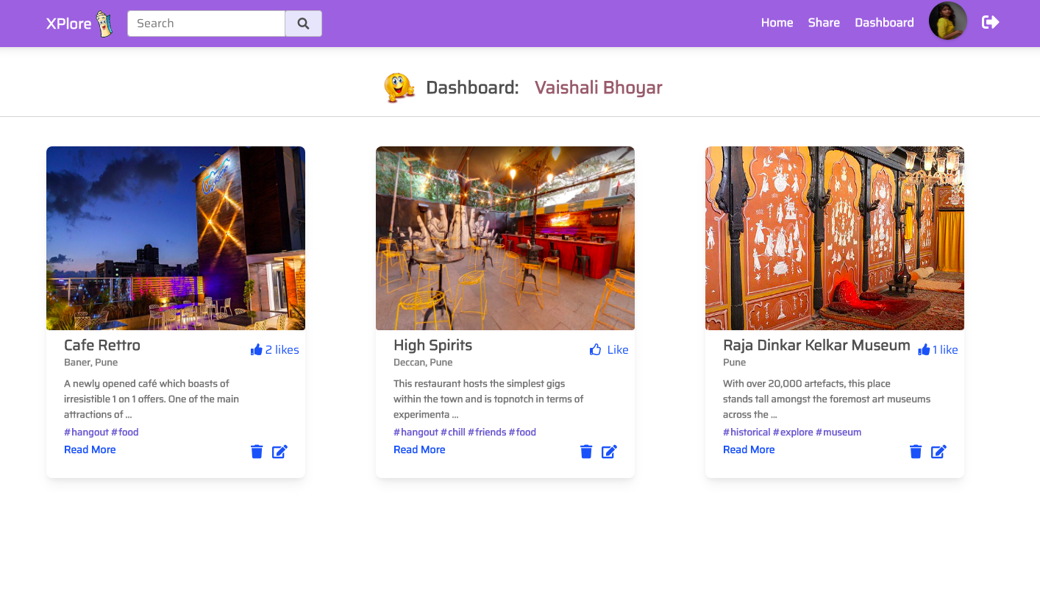The height and width of the screenshot is (592, 1040).
Task: Log out using the exit icon
Action: click(990, 22)
